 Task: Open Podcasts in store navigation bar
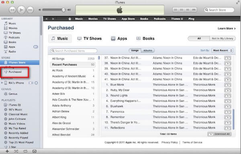tap(160, 19)
